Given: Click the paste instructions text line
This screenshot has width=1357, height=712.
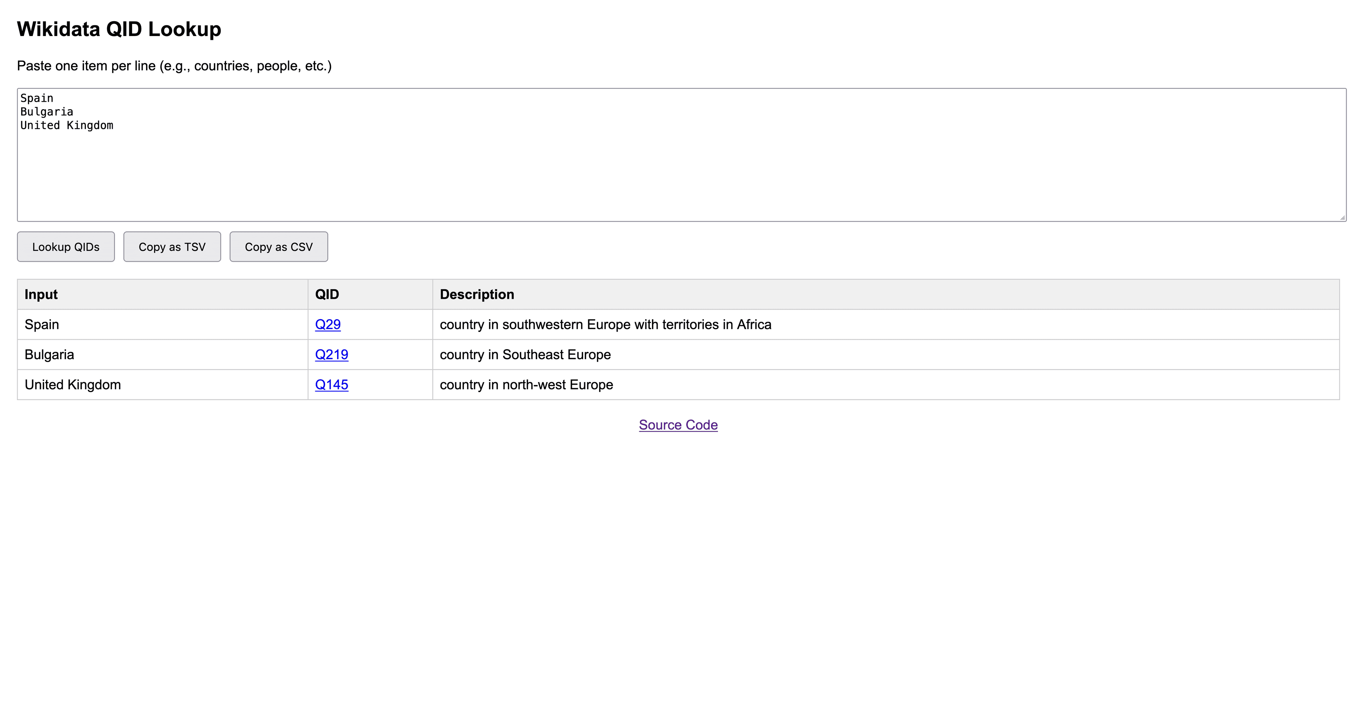Looking at the screenshot, I should (x=174, y=66).
